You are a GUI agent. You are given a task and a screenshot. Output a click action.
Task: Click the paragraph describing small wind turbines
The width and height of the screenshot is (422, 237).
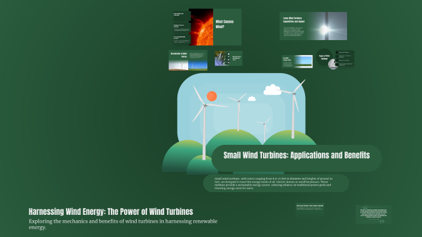coord(274,183)
